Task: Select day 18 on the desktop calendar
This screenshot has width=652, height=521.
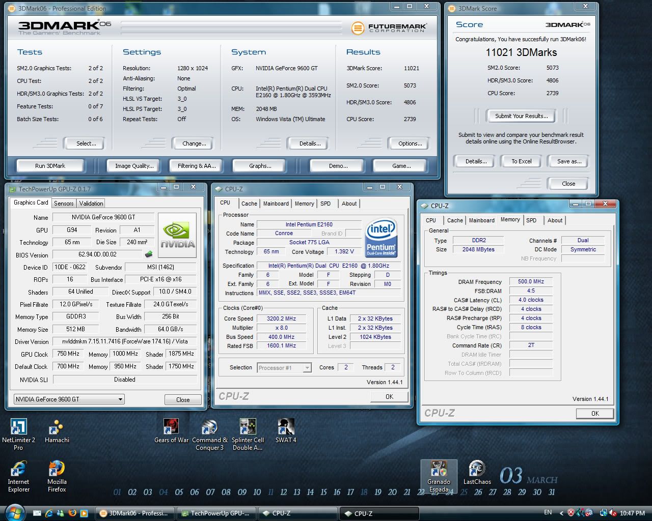Action: (364, 492)
